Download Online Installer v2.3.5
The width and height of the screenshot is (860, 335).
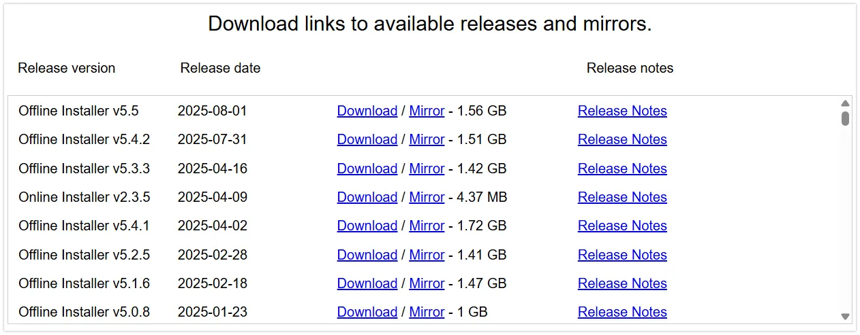tap(367, 197)
